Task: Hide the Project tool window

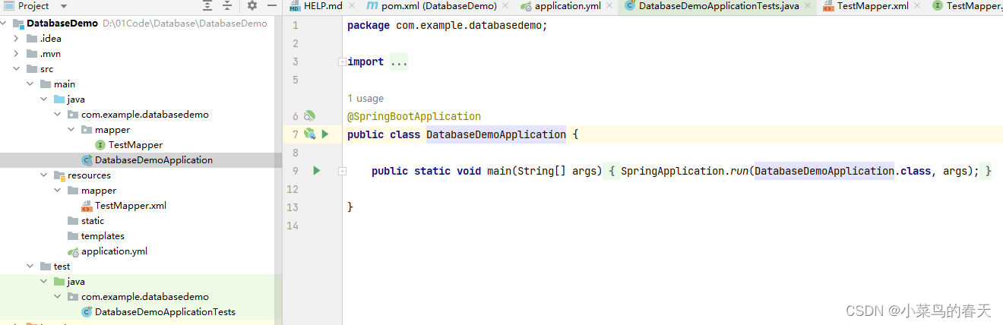Action: tap(271, 5)
